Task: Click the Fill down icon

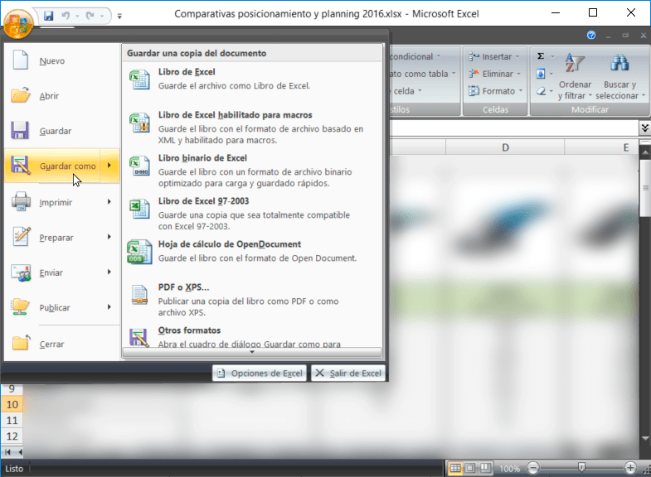Action: (541, 74)
